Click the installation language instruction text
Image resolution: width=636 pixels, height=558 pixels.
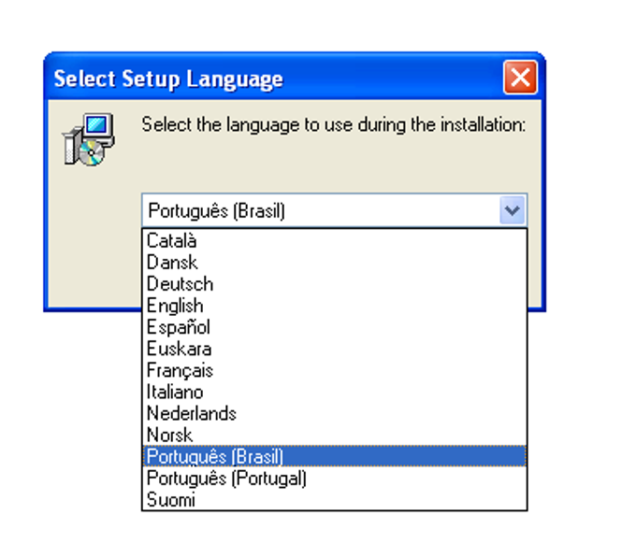[333, 124]
